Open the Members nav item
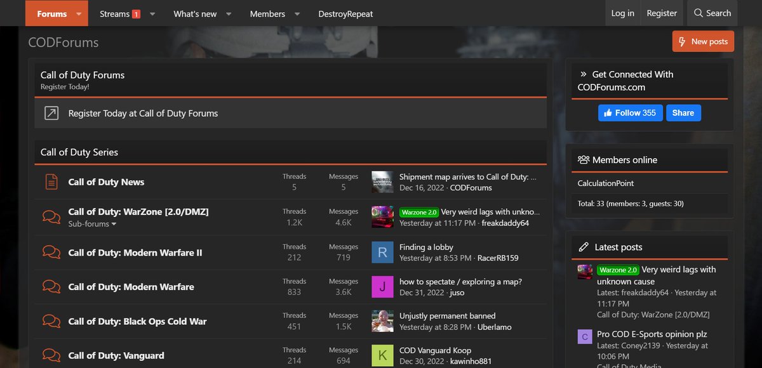Screen dimensions: 762x368 pyautogui.click(x=267, y=14)
